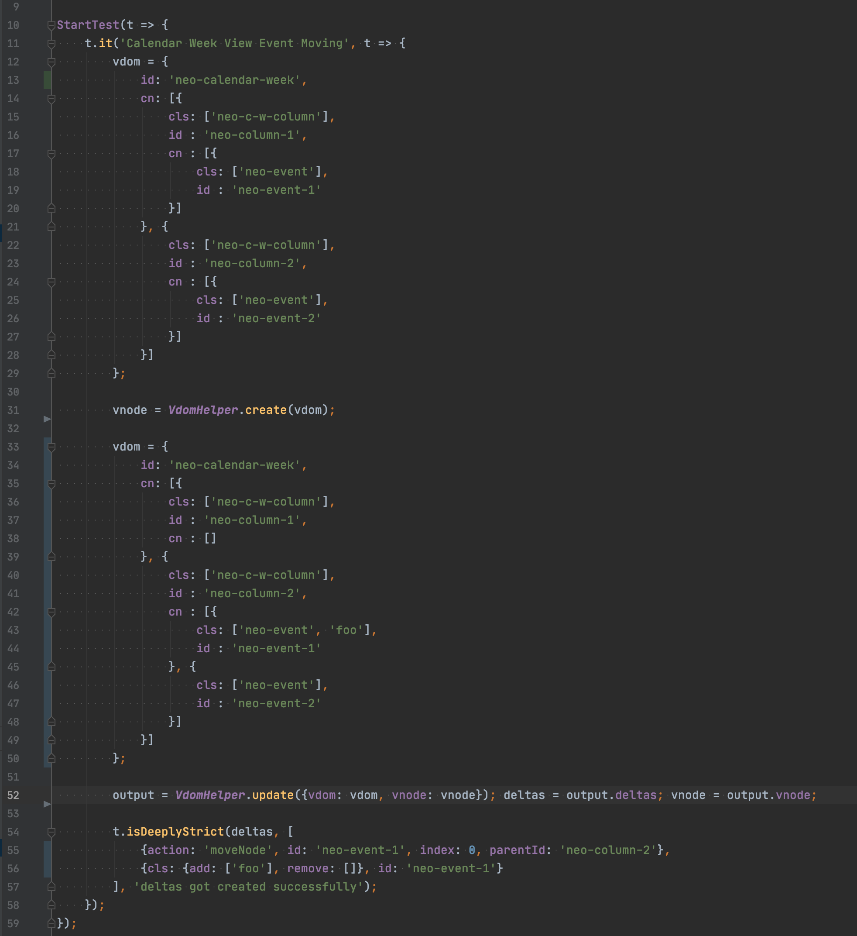Click fold end marker on line 20
857x936 pixels.
[51, 208]
